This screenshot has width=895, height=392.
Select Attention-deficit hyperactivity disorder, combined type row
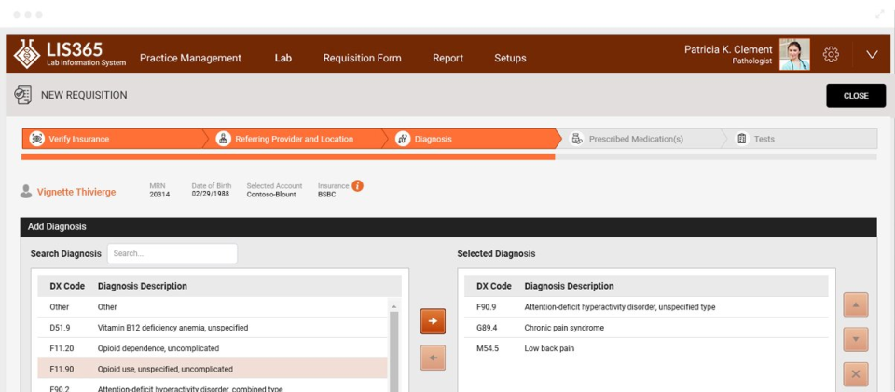point(213,387)
